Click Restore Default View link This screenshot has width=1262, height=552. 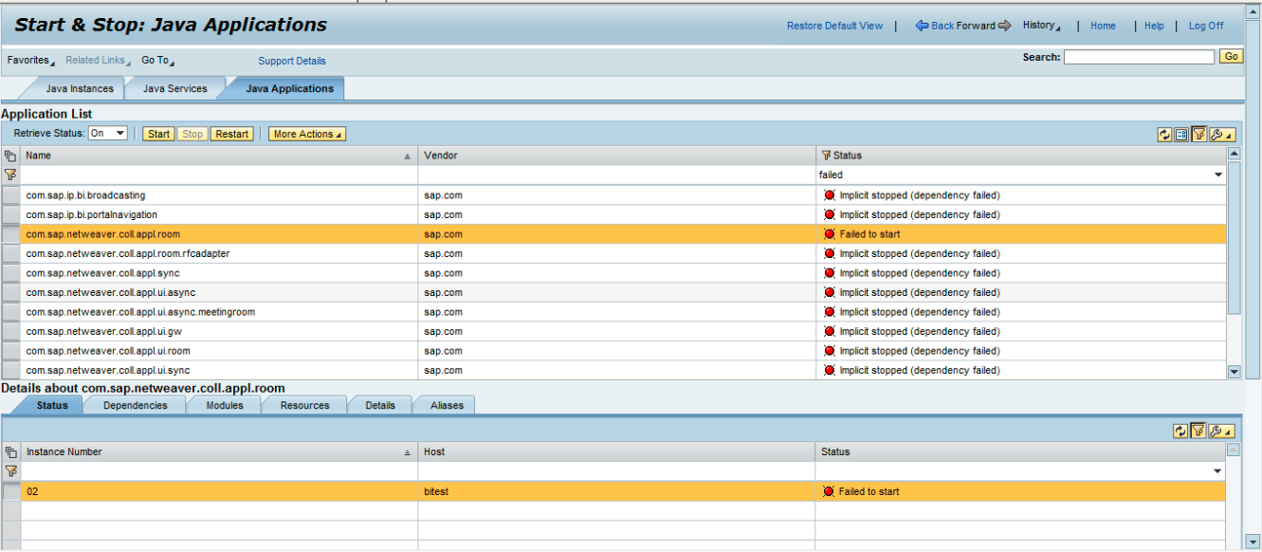point(834,26)
